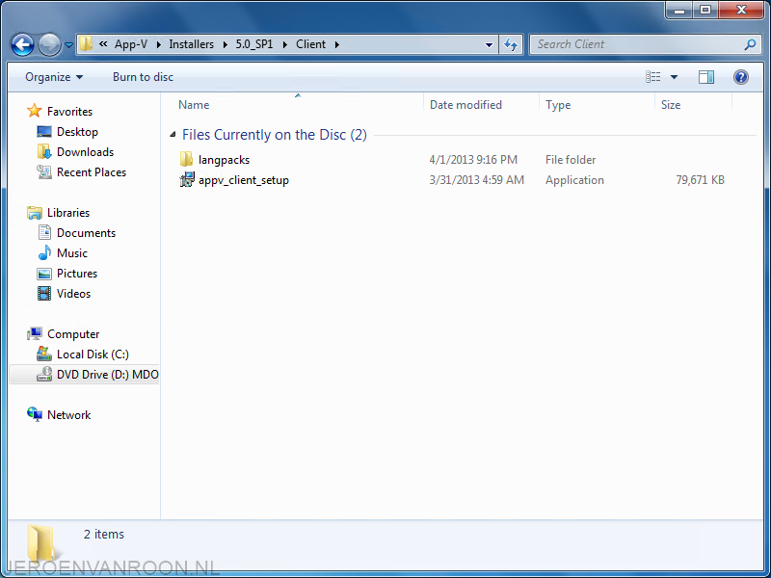Click the Desktop monitor icon
The height and width of the screenshot is (578, 771).
[x=44, y=132]
